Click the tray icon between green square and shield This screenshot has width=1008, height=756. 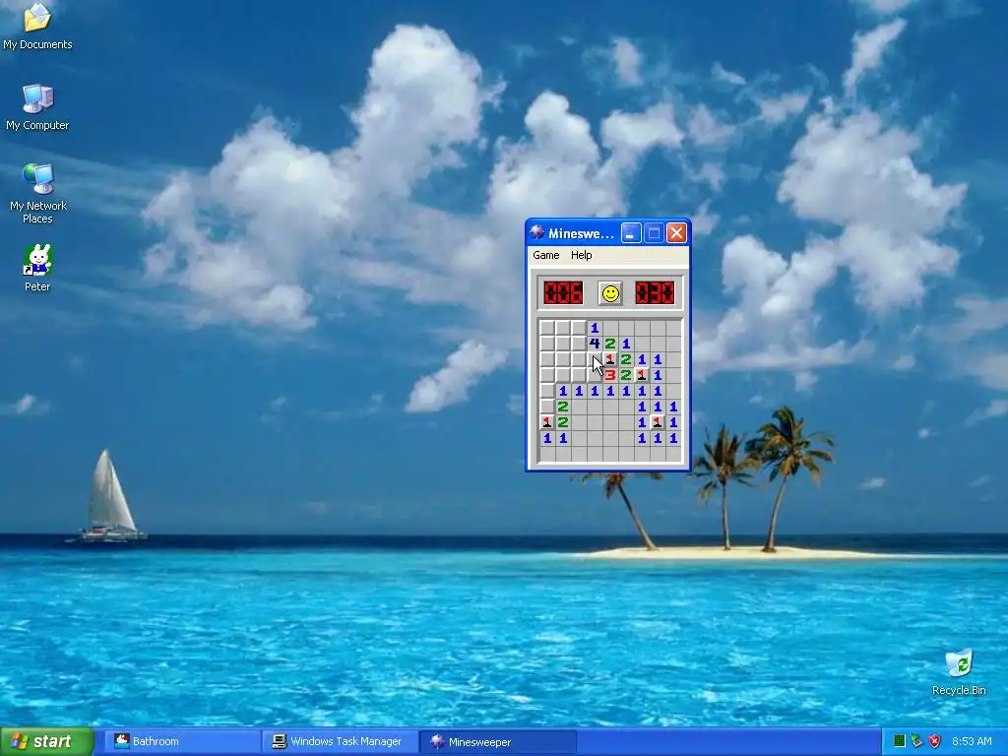point(916,741)
